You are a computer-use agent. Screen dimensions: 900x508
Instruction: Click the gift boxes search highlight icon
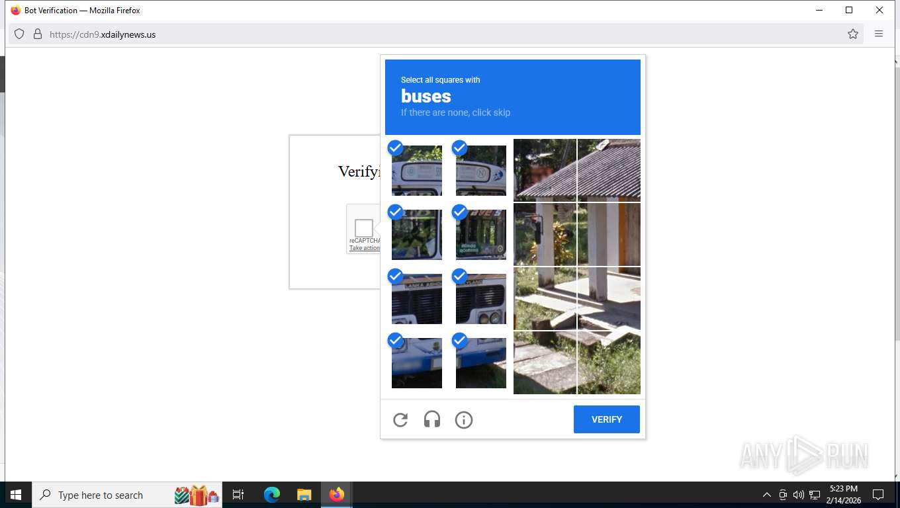[197, 495]
